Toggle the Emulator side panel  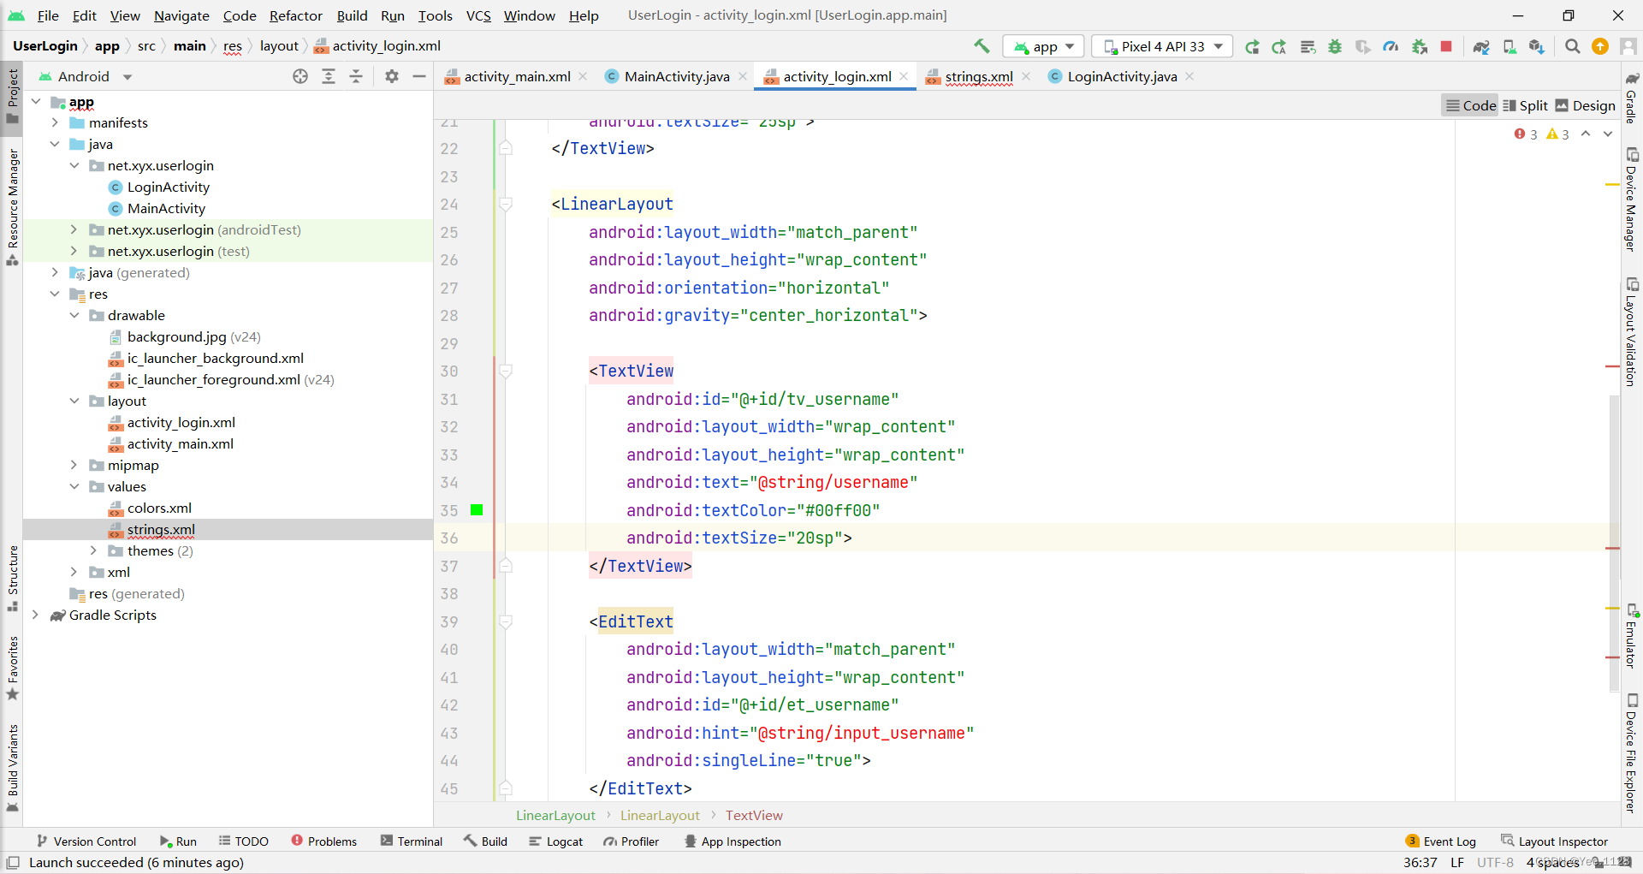tap(1631, 636)
